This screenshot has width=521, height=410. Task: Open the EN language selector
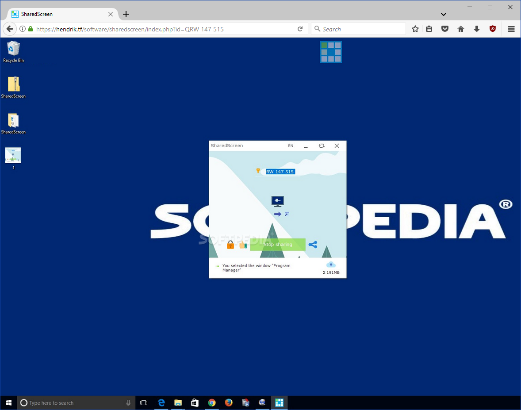tap(291, 146)
